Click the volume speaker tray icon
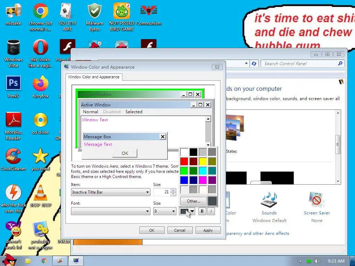This screenshot has width=355, height=266. pos(318,261)
